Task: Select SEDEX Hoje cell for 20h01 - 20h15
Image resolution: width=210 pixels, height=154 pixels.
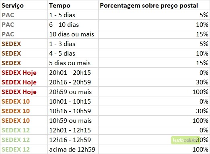Action: tap(24, 72)
